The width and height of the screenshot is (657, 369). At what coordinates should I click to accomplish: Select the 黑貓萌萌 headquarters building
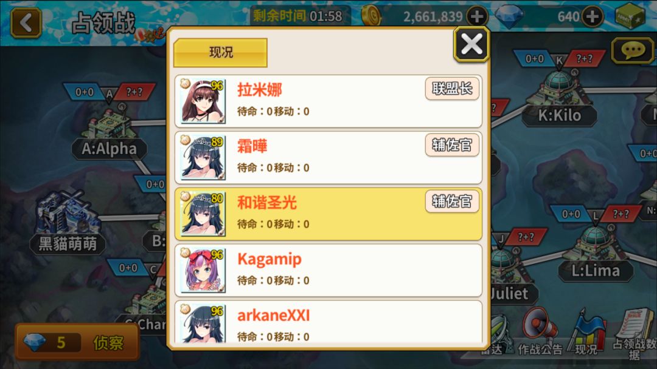(68, 223)
